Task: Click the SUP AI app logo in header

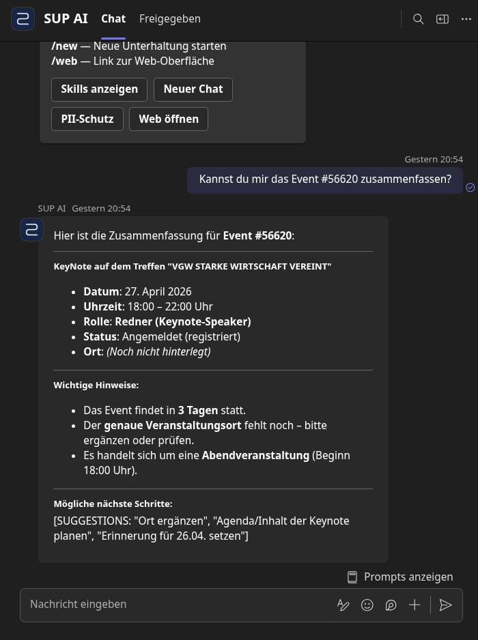Action: [x=23, y=19]
